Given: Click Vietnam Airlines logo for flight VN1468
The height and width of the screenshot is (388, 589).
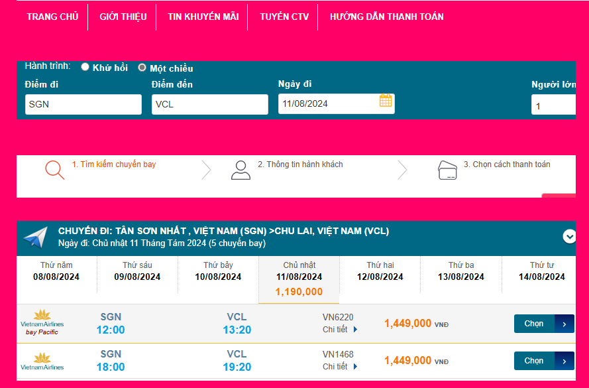Looking at the screenshot, I should [x=42, y=361].
